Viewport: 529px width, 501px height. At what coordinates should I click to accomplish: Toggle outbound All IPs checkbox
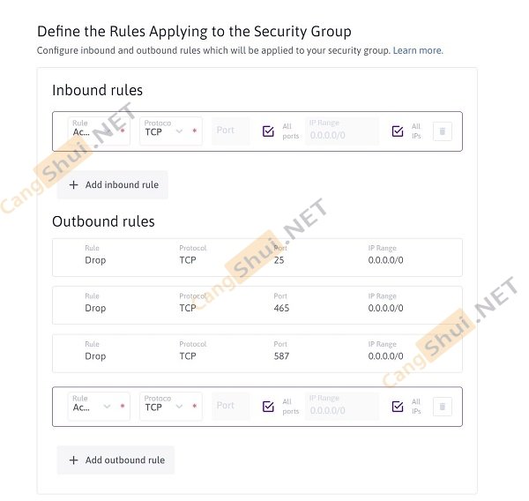coord(398,407)
